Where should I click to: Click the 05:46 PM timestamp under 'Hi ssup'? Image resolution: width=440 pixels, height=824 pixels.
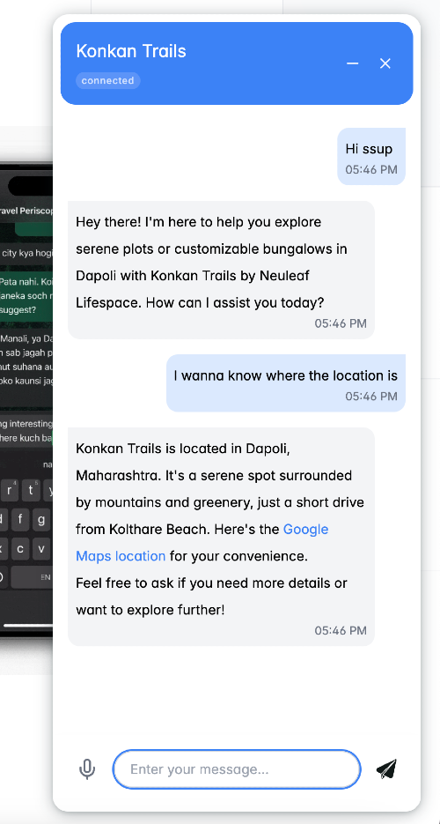tap(371, 170)
